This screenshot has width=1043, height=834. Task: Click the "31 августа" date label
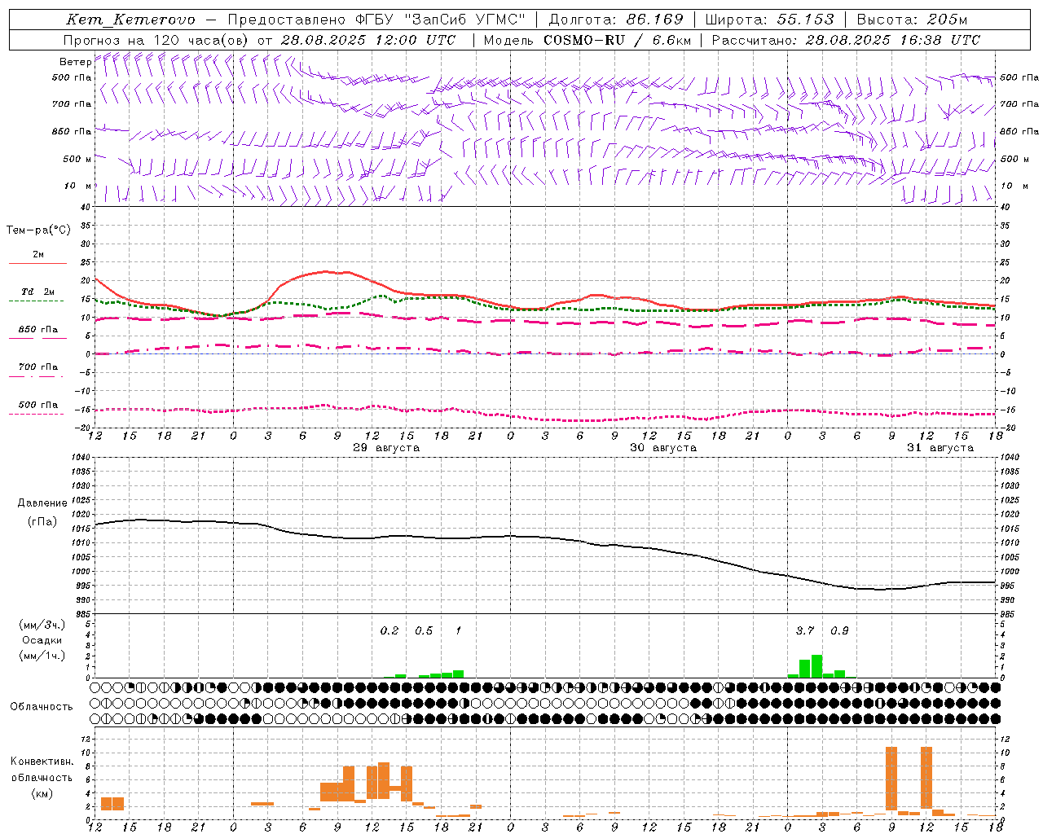coord(940,448)
